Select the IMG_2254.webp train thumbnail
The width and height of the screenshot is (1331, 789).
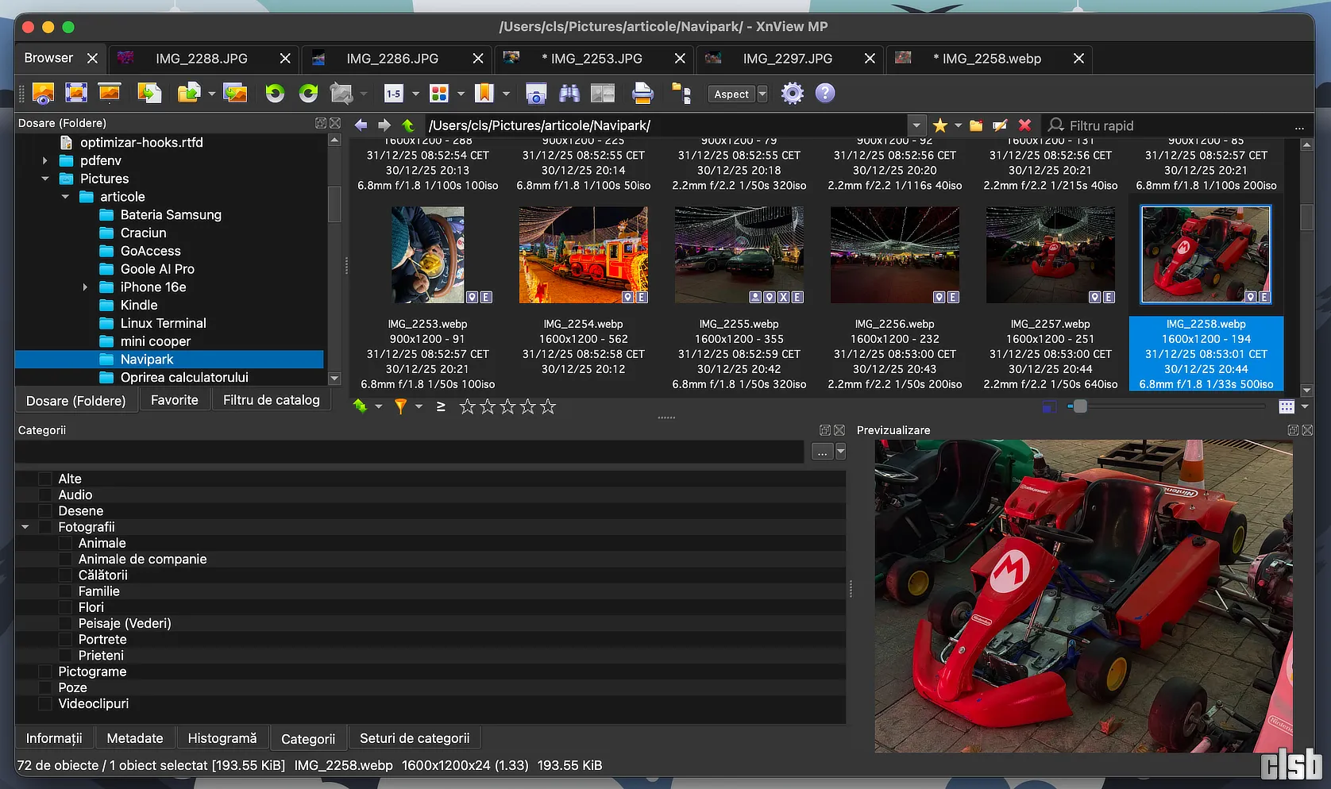coord(583,256)
